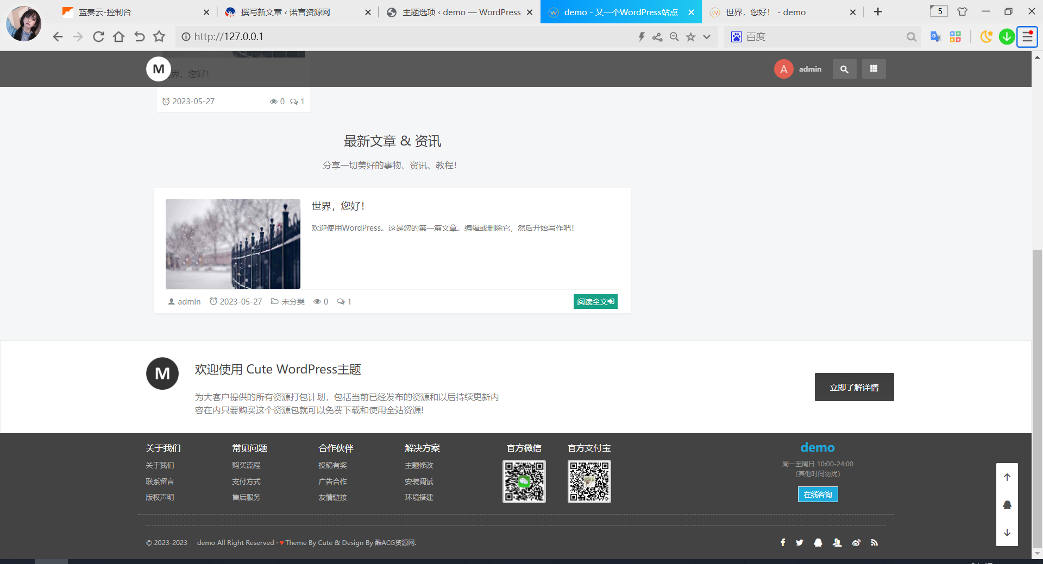This screenshot has height=564, width=1043.
Task: Click the search magnifier in Baidu box
Action: 911,37
